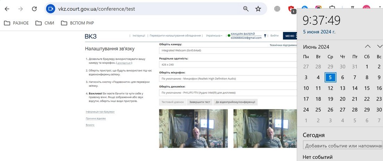Click the Нет событий text

coord(317,157)
